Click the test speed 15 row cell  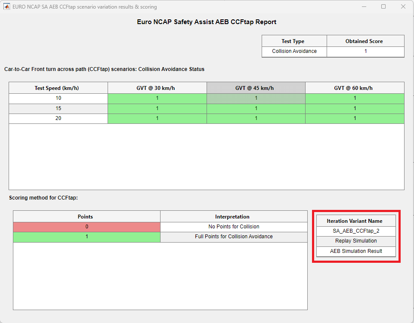(x=58, y=108)
